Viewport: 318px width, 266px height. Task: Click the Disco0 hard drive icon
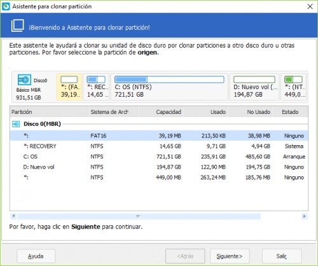[x=24, y=80]
